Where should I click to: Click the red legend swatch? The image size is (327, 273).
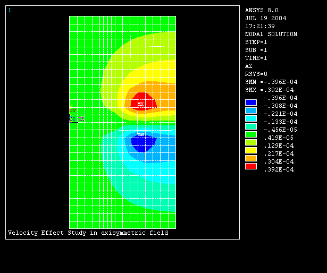click(251, 166)
